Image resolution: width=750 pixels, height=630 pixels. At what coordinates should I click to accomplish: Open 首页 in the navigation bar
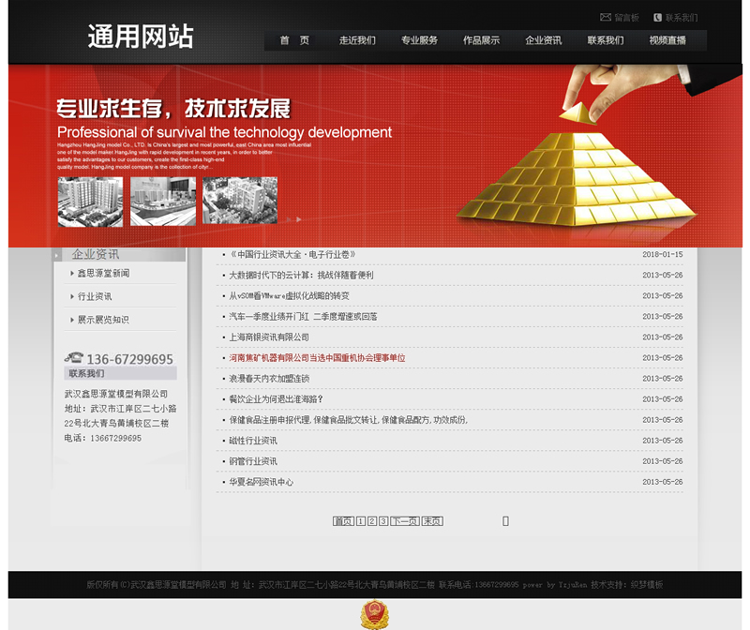tap(294, 40)
